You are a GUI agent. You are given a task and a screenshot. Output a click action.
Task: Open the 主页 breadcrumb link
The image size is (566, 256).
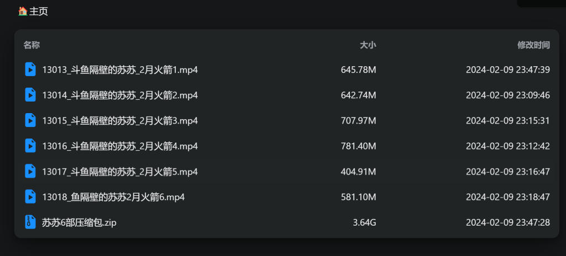(39, 11)
